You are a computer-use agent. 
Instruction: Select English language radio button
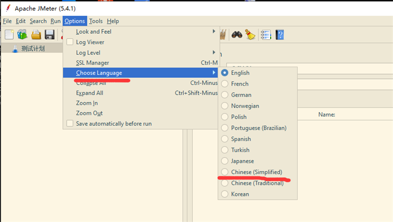[225, 73]
